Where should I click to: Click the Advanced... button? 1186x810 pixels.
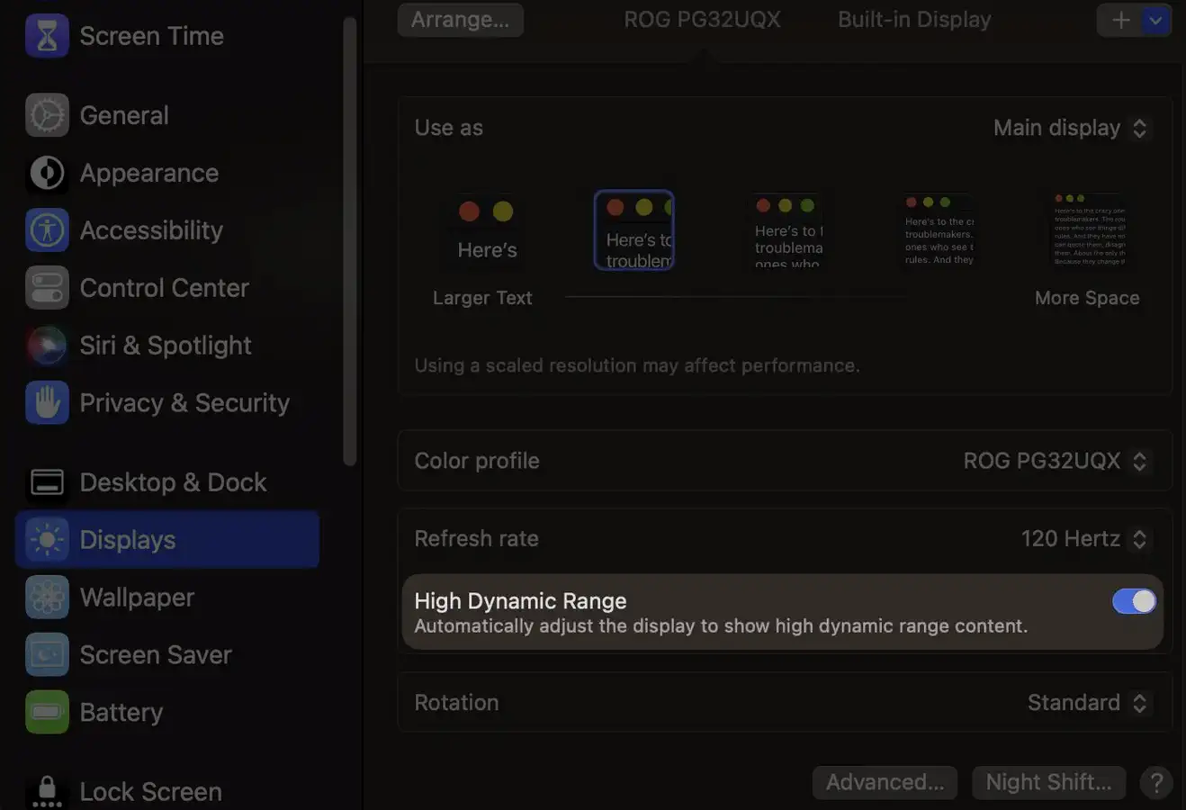click(885, 783)
